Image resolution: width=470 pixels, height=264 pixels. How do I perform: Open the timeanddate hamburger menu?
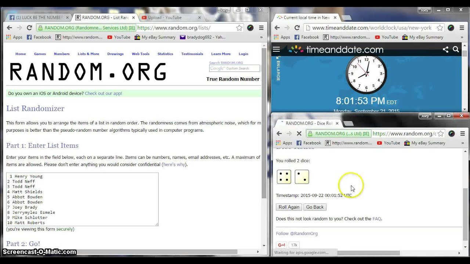(x=276, y=49)
